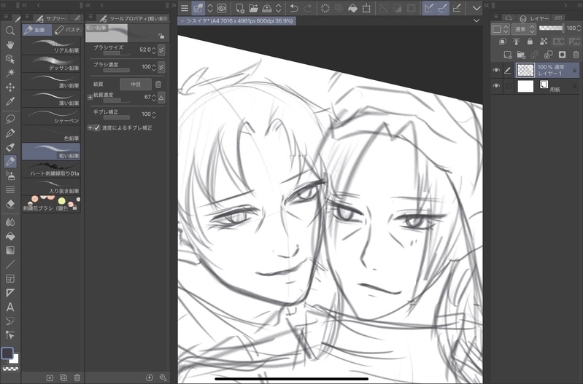583x384 pixels.
Task: Select the Airbrush tool
Action: (10, 176)
